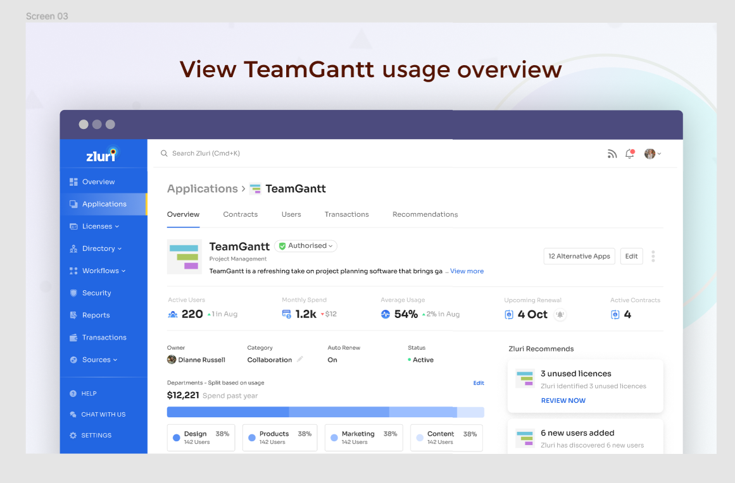Click REVIEW NOW for unused licences
This screenshot has width=735, height=483.
pos(563,401)
